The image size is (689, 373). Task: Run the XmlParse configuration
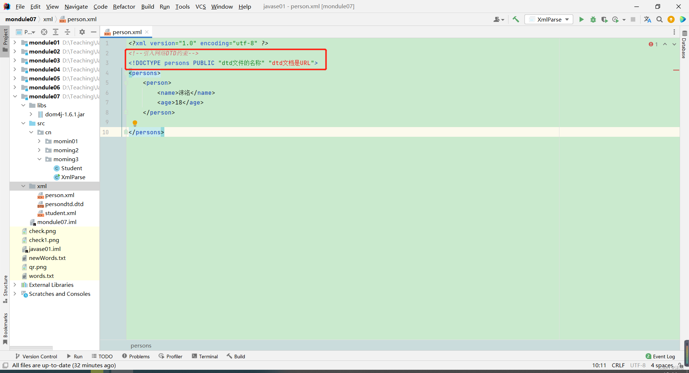click(581, 19)
